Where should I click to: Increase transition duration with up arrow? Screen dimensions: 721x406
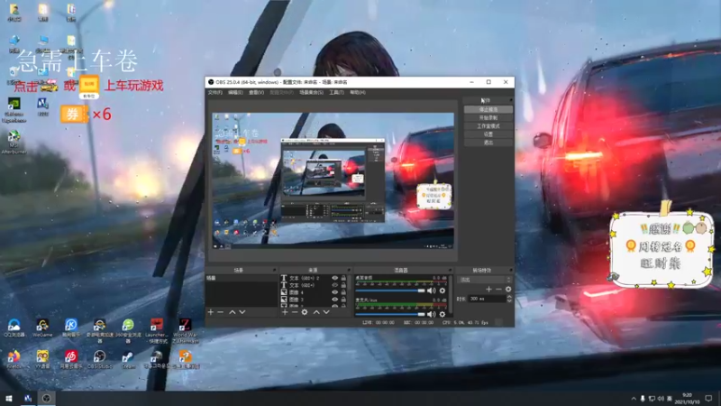click(x=509, y=297)
